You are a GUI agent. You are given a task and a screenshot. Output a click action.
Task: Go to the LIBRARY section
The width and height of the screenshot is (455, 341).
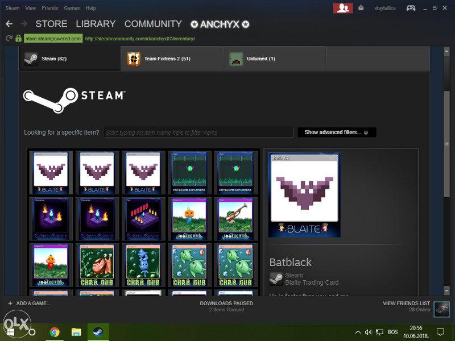pos(96,24)
